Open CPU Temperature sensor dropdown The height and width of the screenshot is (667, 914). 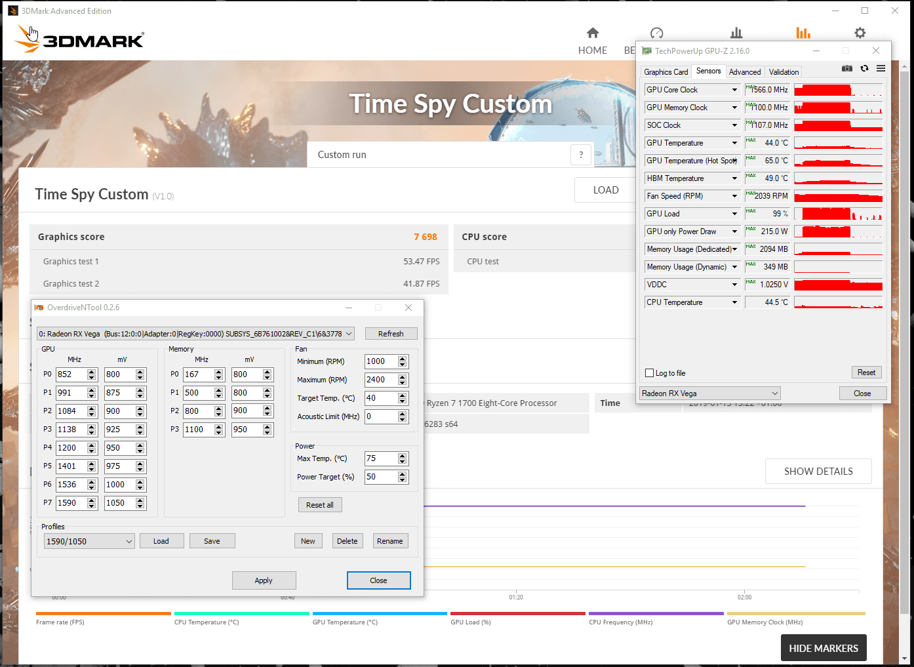(x=734, y=302)
